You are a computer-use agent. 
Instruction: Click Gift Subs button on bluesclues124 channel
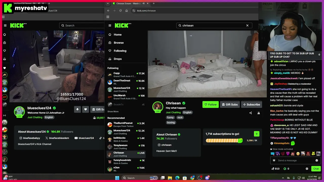97,109
